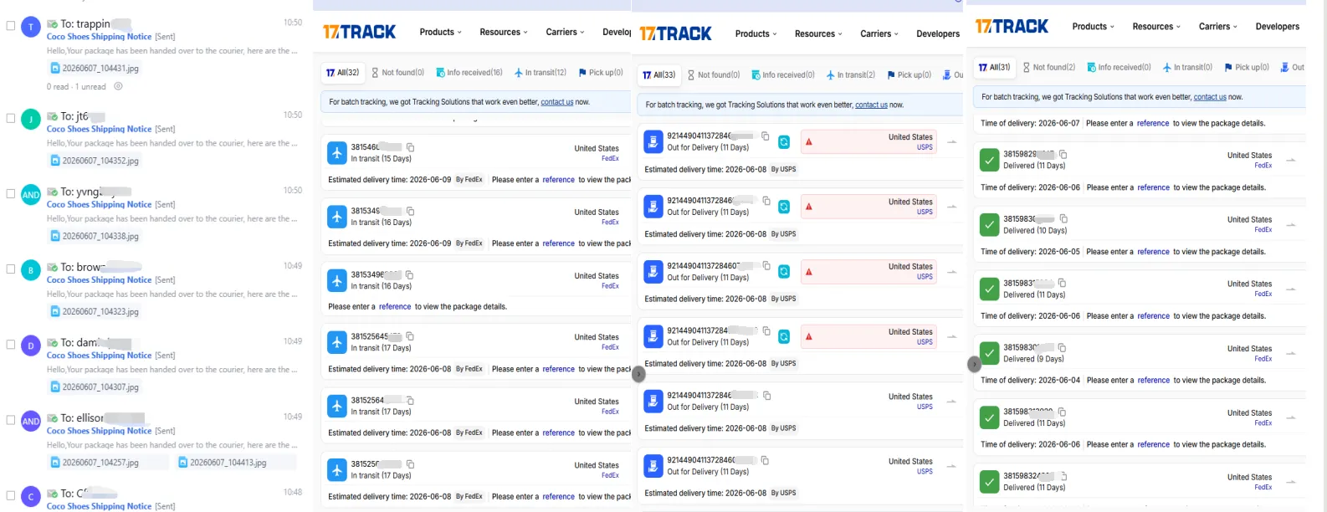Open attachment 20260607_104431.jpg file icon
This screenshot has height=512, width=1327.
coord(55,69)
